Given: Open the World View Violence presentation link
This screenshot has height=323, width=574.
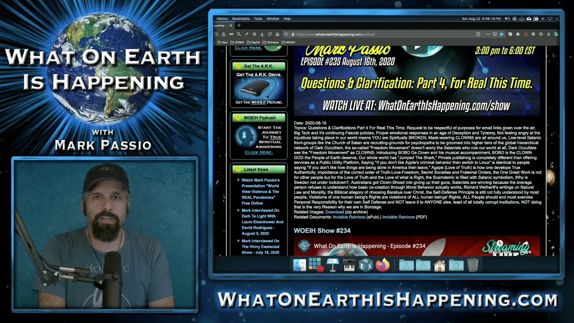Looking at the screenshot, I should [261, 192].
